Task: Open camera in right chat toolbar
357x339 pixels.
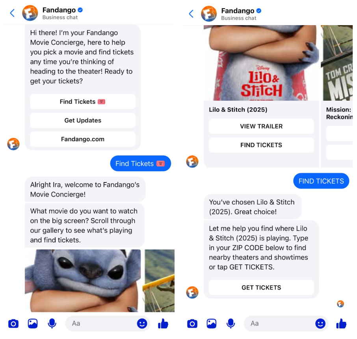Action: click(x=192, y=324)
